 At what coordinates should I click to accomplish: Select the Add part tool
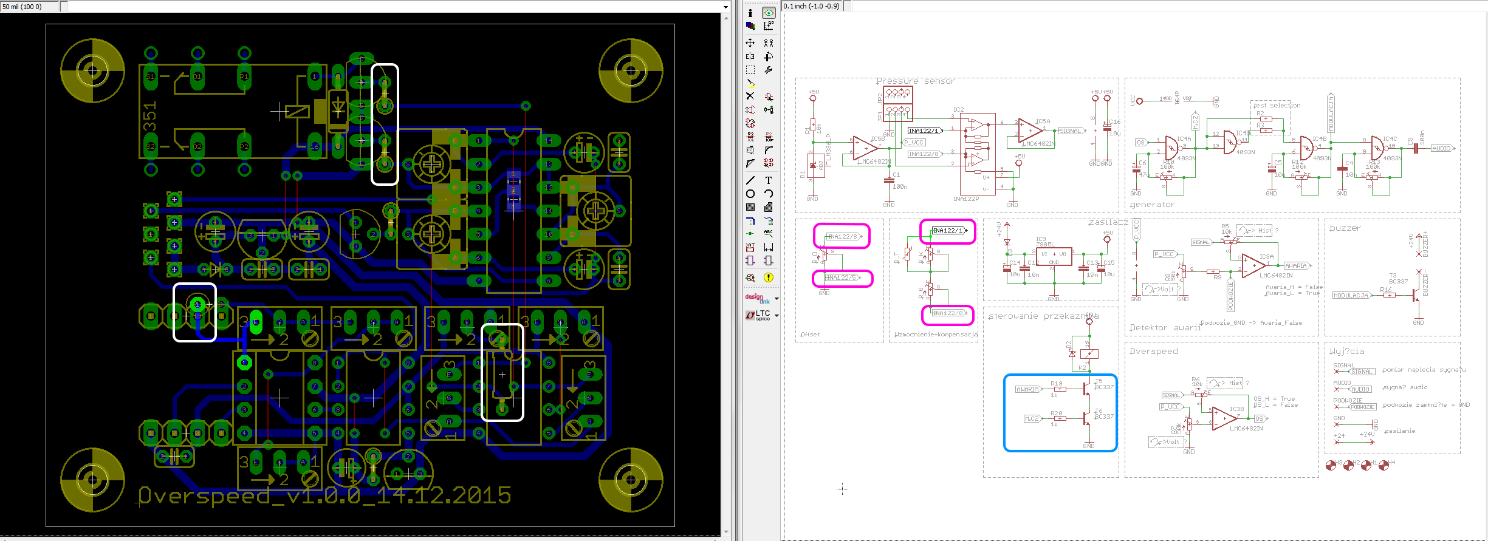769,97
